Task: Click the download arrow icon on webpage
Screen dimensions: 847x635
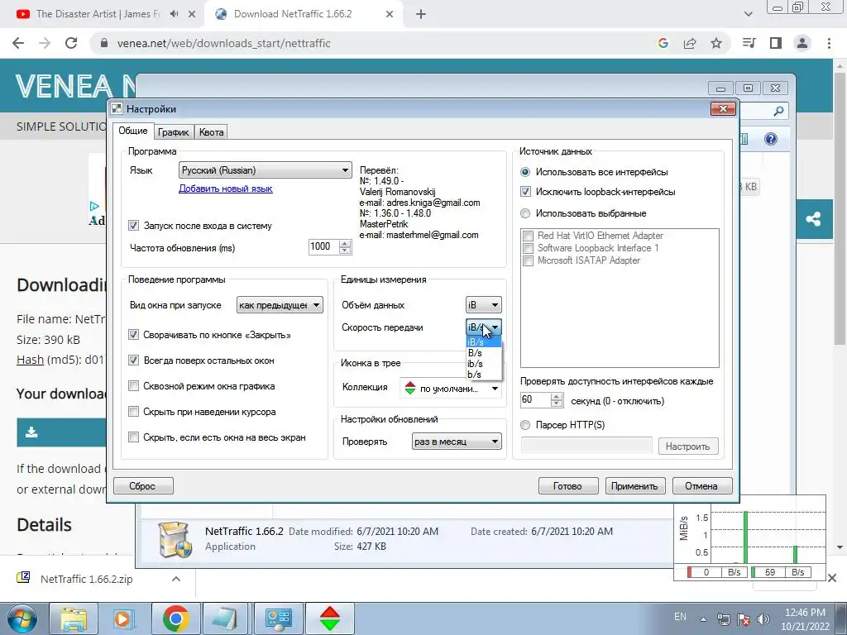Action: click(x=32, y=432)
